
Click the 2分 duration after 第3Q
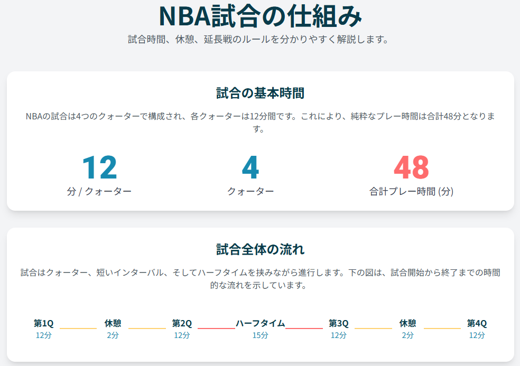pyautogui.click(x=407, y=335)
